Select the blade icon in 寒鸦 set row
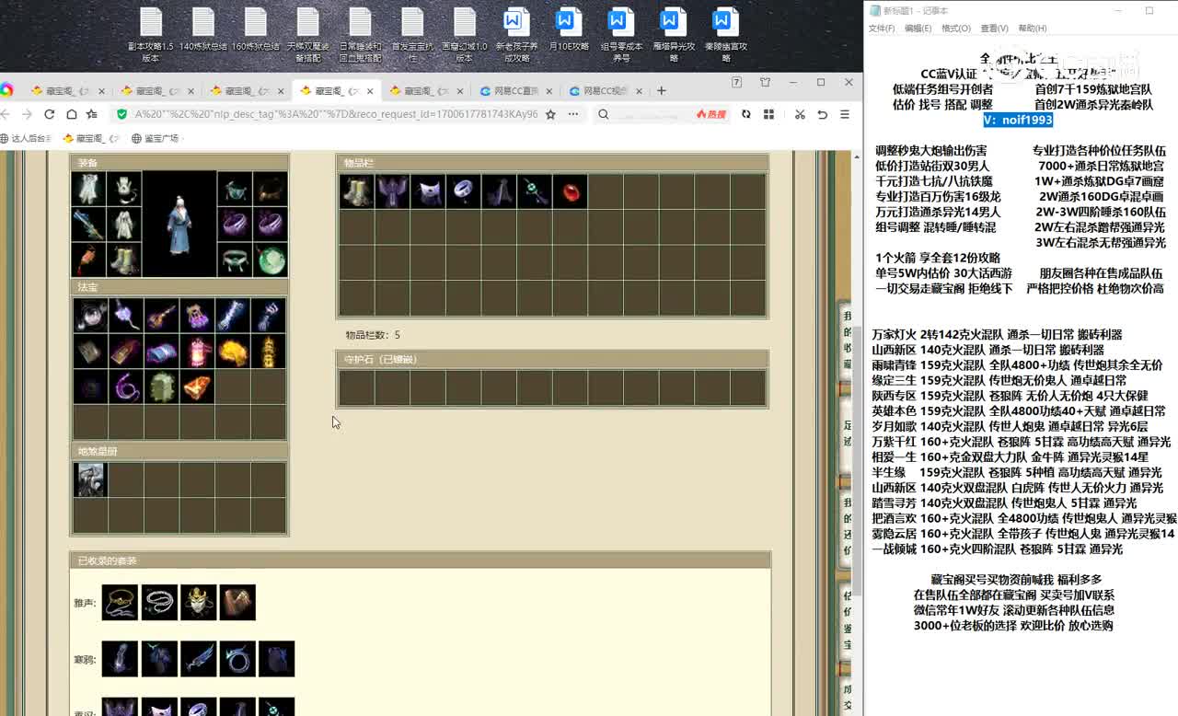Image resolution: width=1178 pixels, height=716 pixels. click(x=198, y=659)
